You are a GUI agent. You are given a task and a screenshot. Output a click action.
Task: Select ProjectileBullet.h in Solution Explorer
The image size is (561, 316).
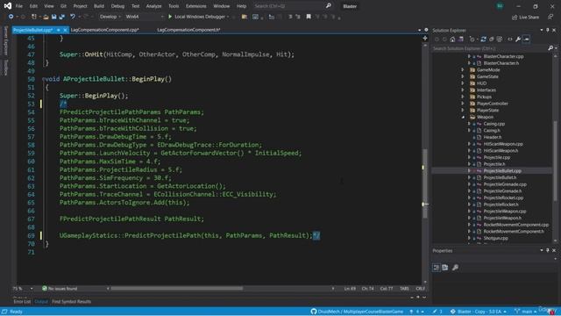(500, 177)
